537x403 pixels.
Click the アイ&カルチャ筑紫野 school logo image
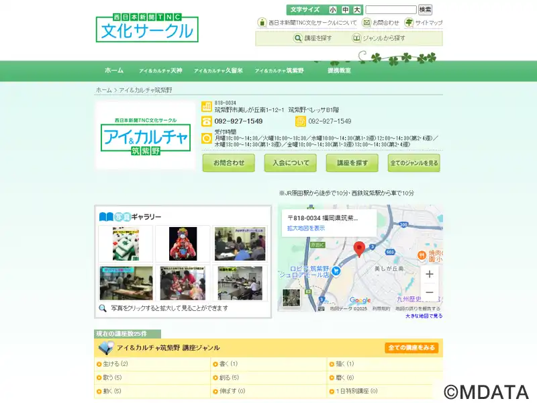[146, 136]
